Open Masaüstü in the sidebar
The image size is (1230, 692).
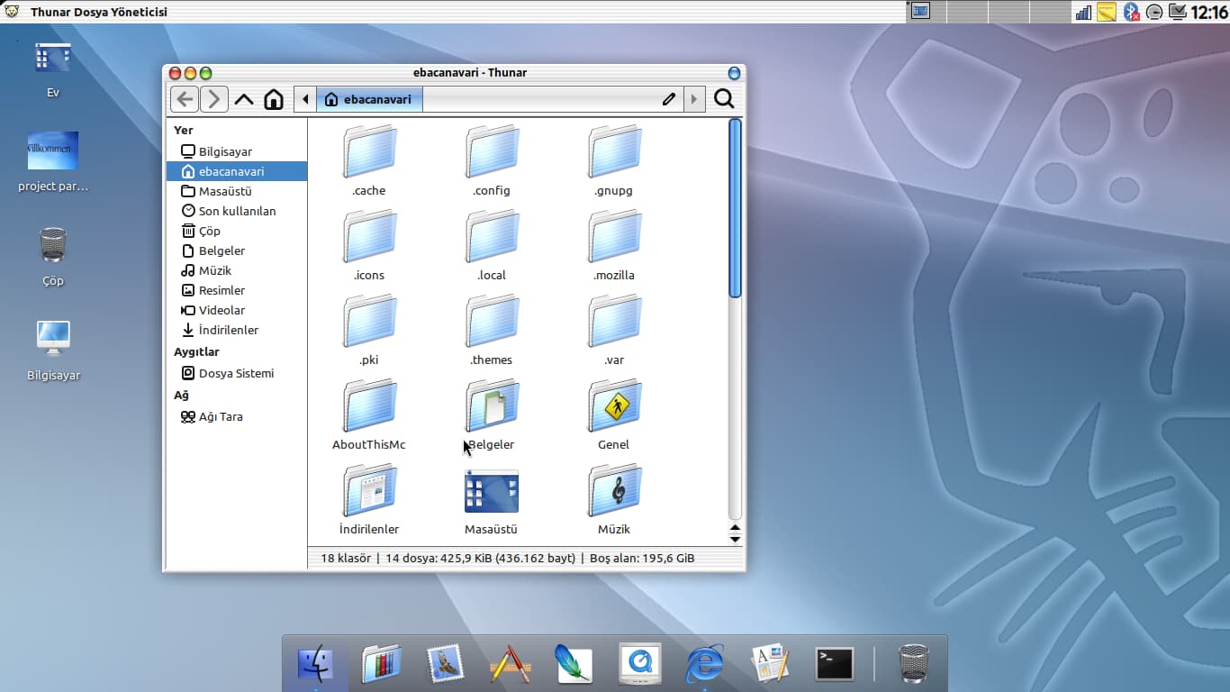click(224, 191)
